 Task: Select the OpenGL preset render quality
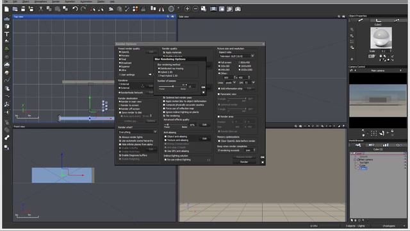click(124, 52)
